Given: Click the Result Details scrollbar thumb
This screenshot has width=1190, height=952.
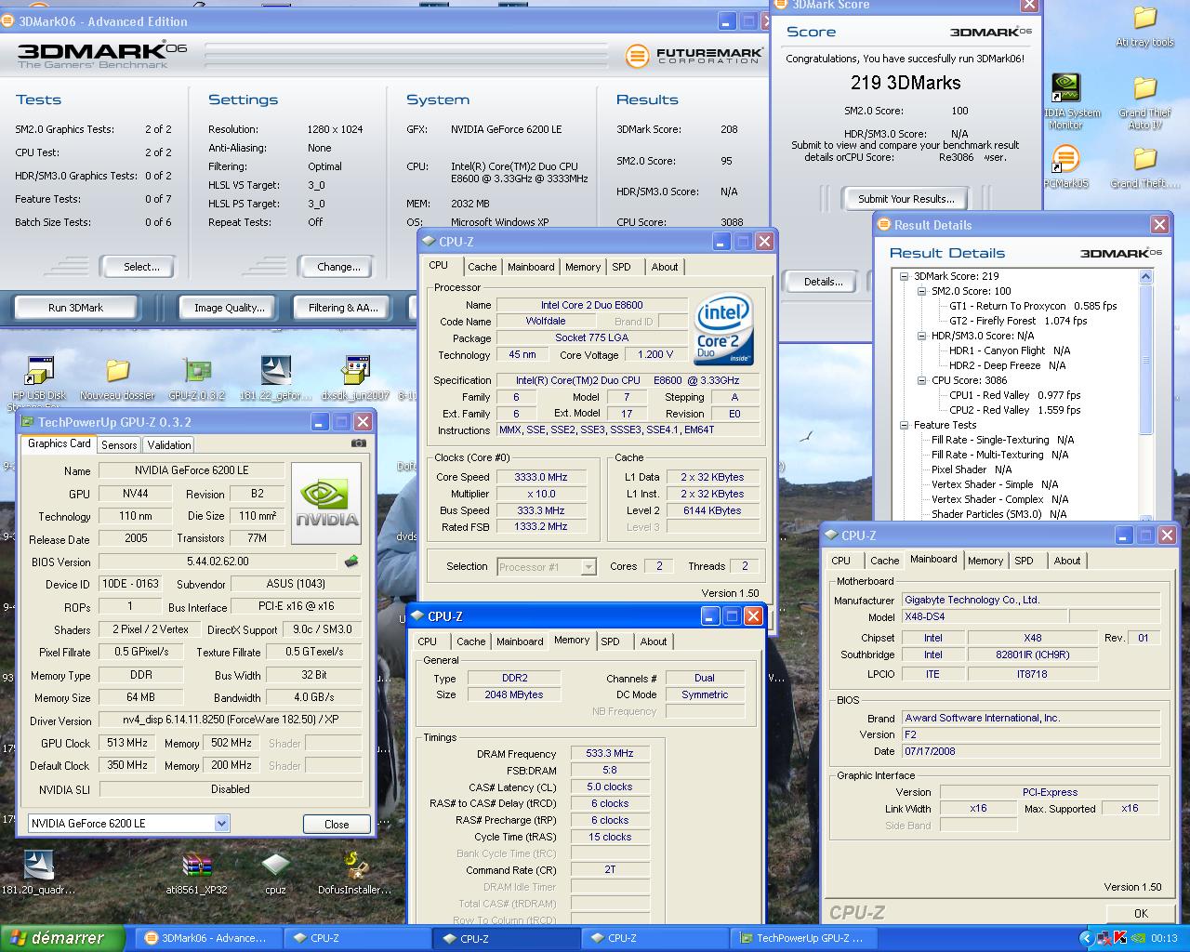Looking at the screenshot, I should [1145, 358].
